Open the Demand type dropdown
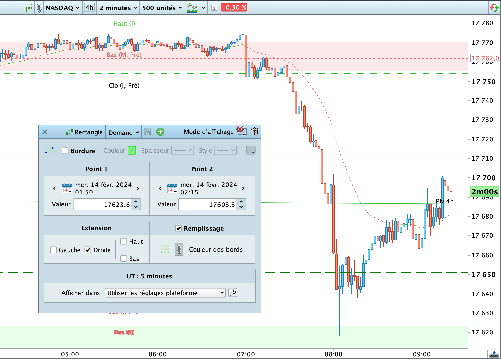501x359 pixels. (x=123, y=132)
